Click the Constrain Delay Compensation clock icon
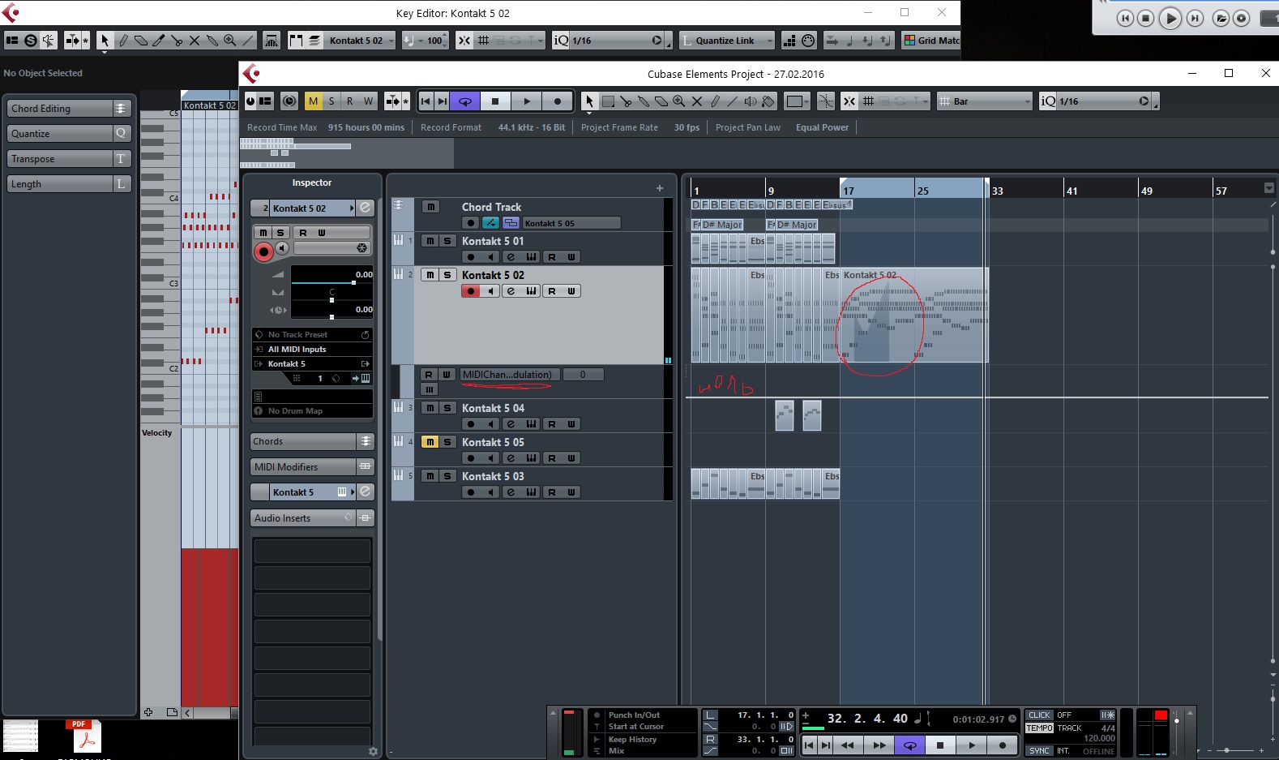This screenshot has width=1279, height=760. [289, 101]
